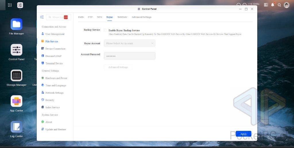294x148 pixels.
Task: Focus the Control Panel search box
Action: pyautogui.click(x=59, y=17)
